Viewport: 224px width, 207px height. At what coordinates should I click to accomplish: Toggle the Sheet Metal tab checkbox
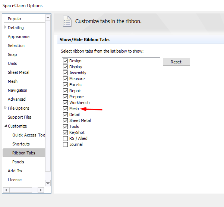[66, 120]
